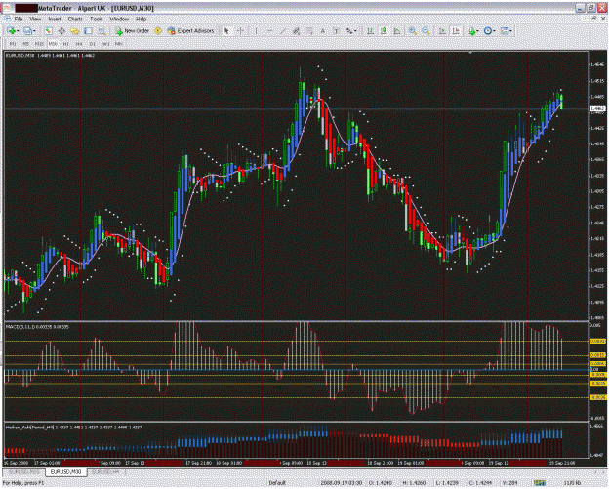Toggle the Auto Scroll chart icon
This screenshot has height=489, width=610.
(x=443, y=31)
